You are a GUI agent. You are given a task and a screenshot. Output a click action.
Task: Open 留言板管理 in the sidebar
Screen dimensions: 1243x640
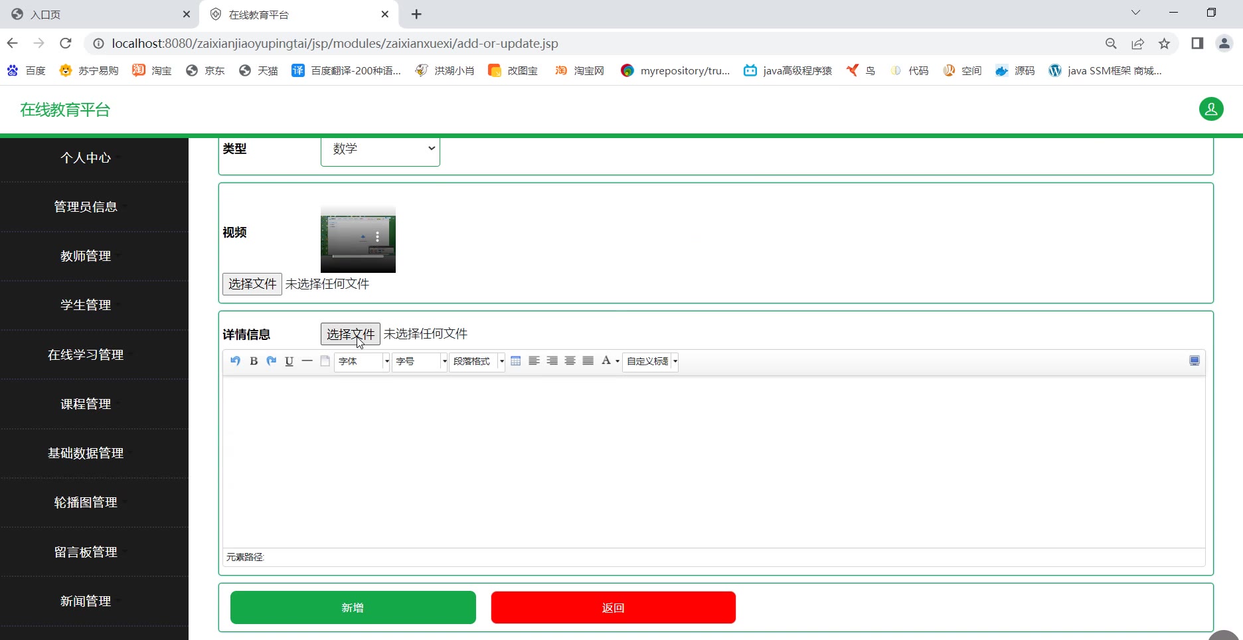86,552
